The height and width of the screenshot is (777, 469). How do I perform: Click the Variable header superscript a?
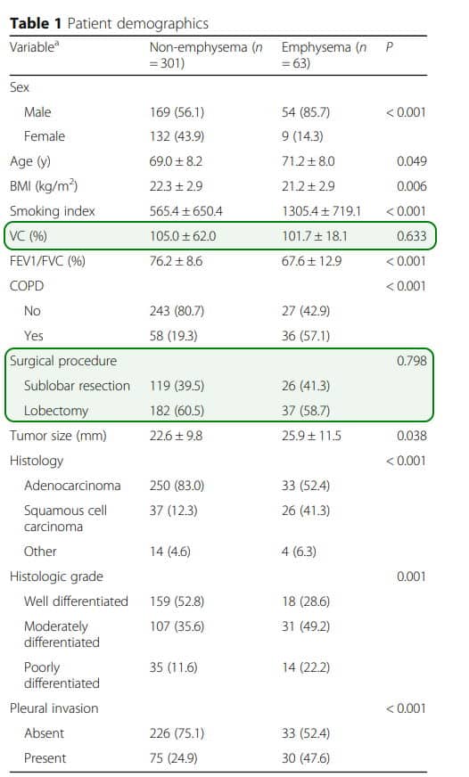coord(56,44)
